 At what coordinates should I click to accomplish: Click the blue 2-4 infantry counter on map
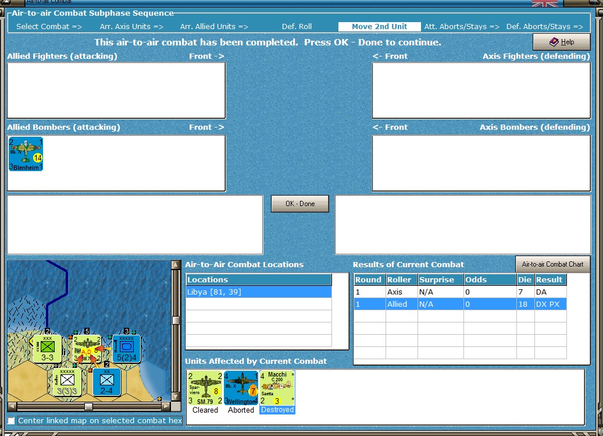coord(106,382)
